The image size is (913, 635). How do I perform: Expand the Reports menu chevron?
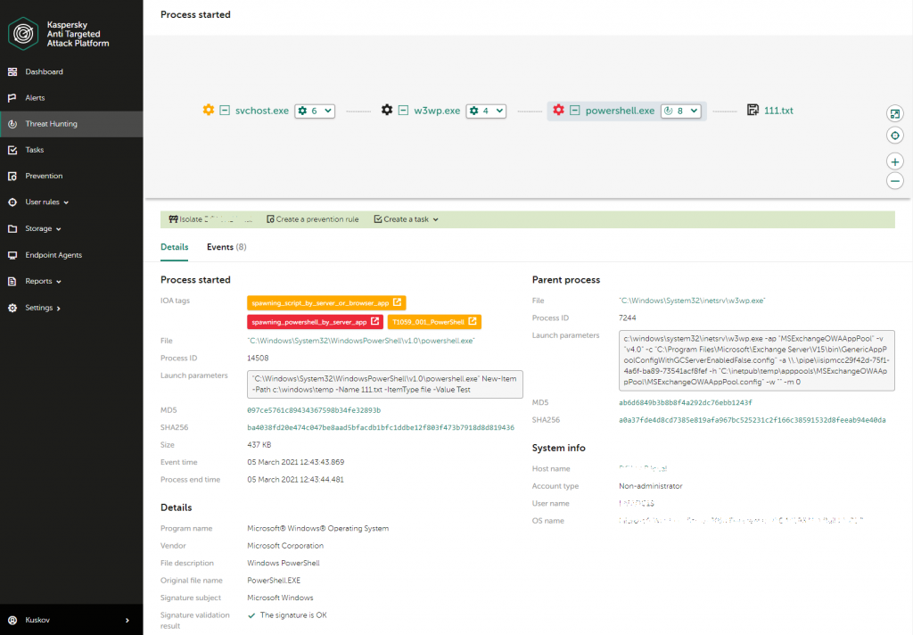click(x=58, y=282)
